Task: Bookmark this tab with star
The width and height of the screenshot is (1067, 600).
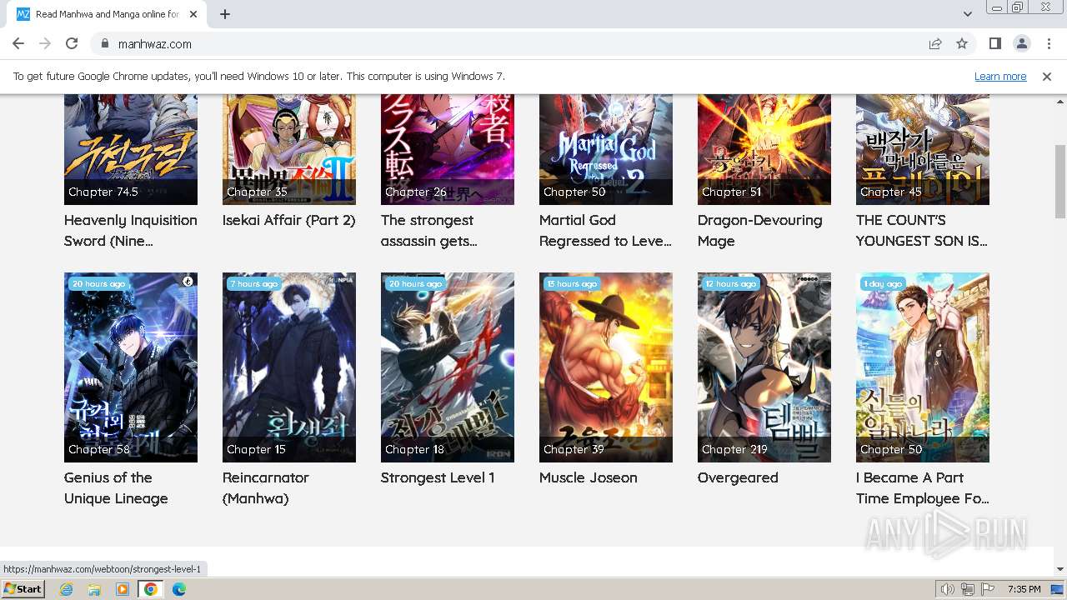Action: pyautogui.click(x=962, y=43)
